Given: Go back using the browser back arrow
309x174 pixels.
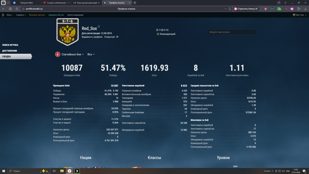Looking at the screenshot, I should pyautogui.click(x=3, y=9).
